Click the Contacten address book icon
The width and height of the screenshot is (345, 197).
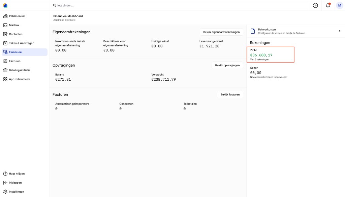5,34
